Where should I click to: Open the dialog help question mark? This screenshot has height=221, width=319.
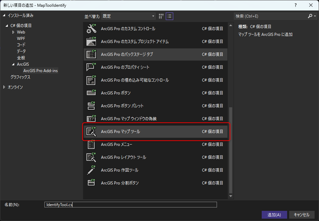pos(296,5)
